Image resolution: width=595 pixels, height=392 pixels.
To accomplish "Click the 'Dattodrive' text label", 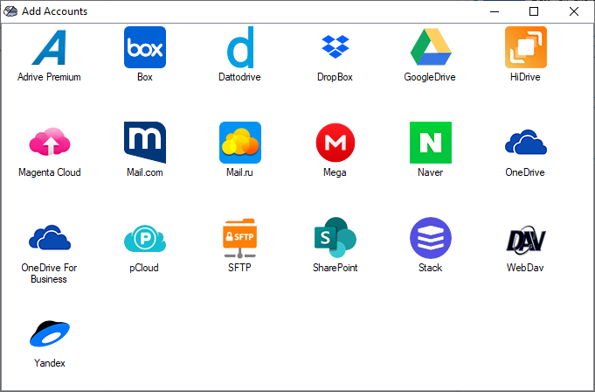I will tap(239, 77).
